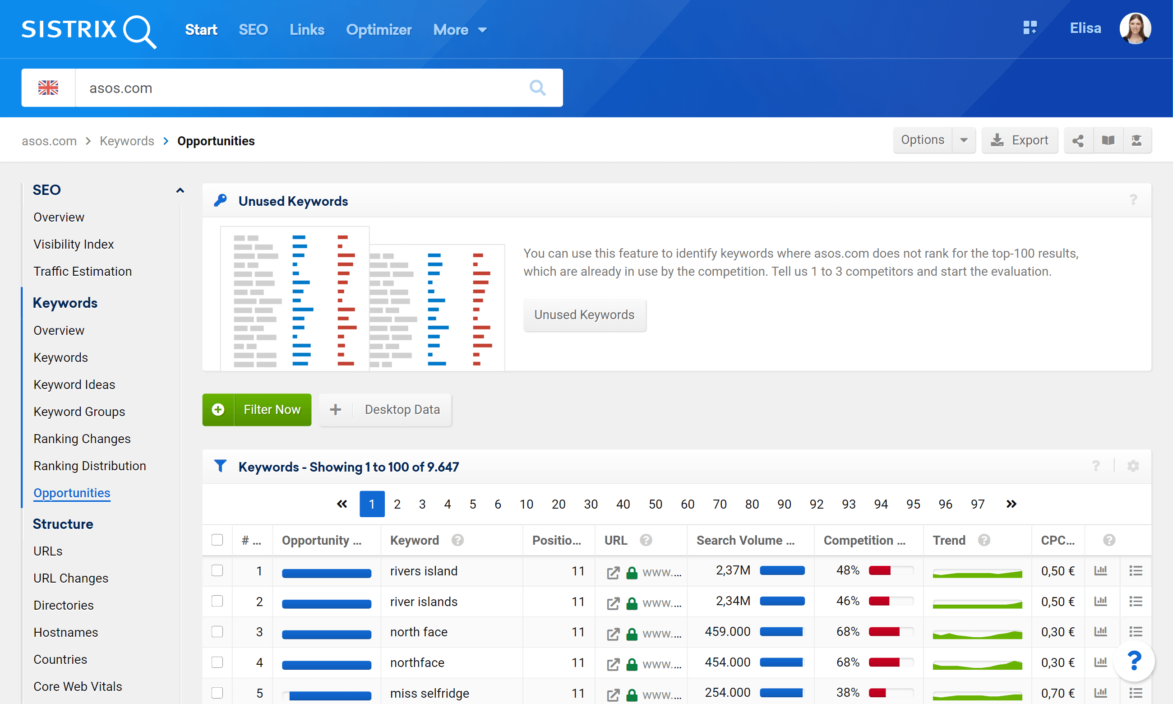Screen dimensions: 1173x704
Task: Click the Unused Keywords button
Action: [x=585, y=315]
